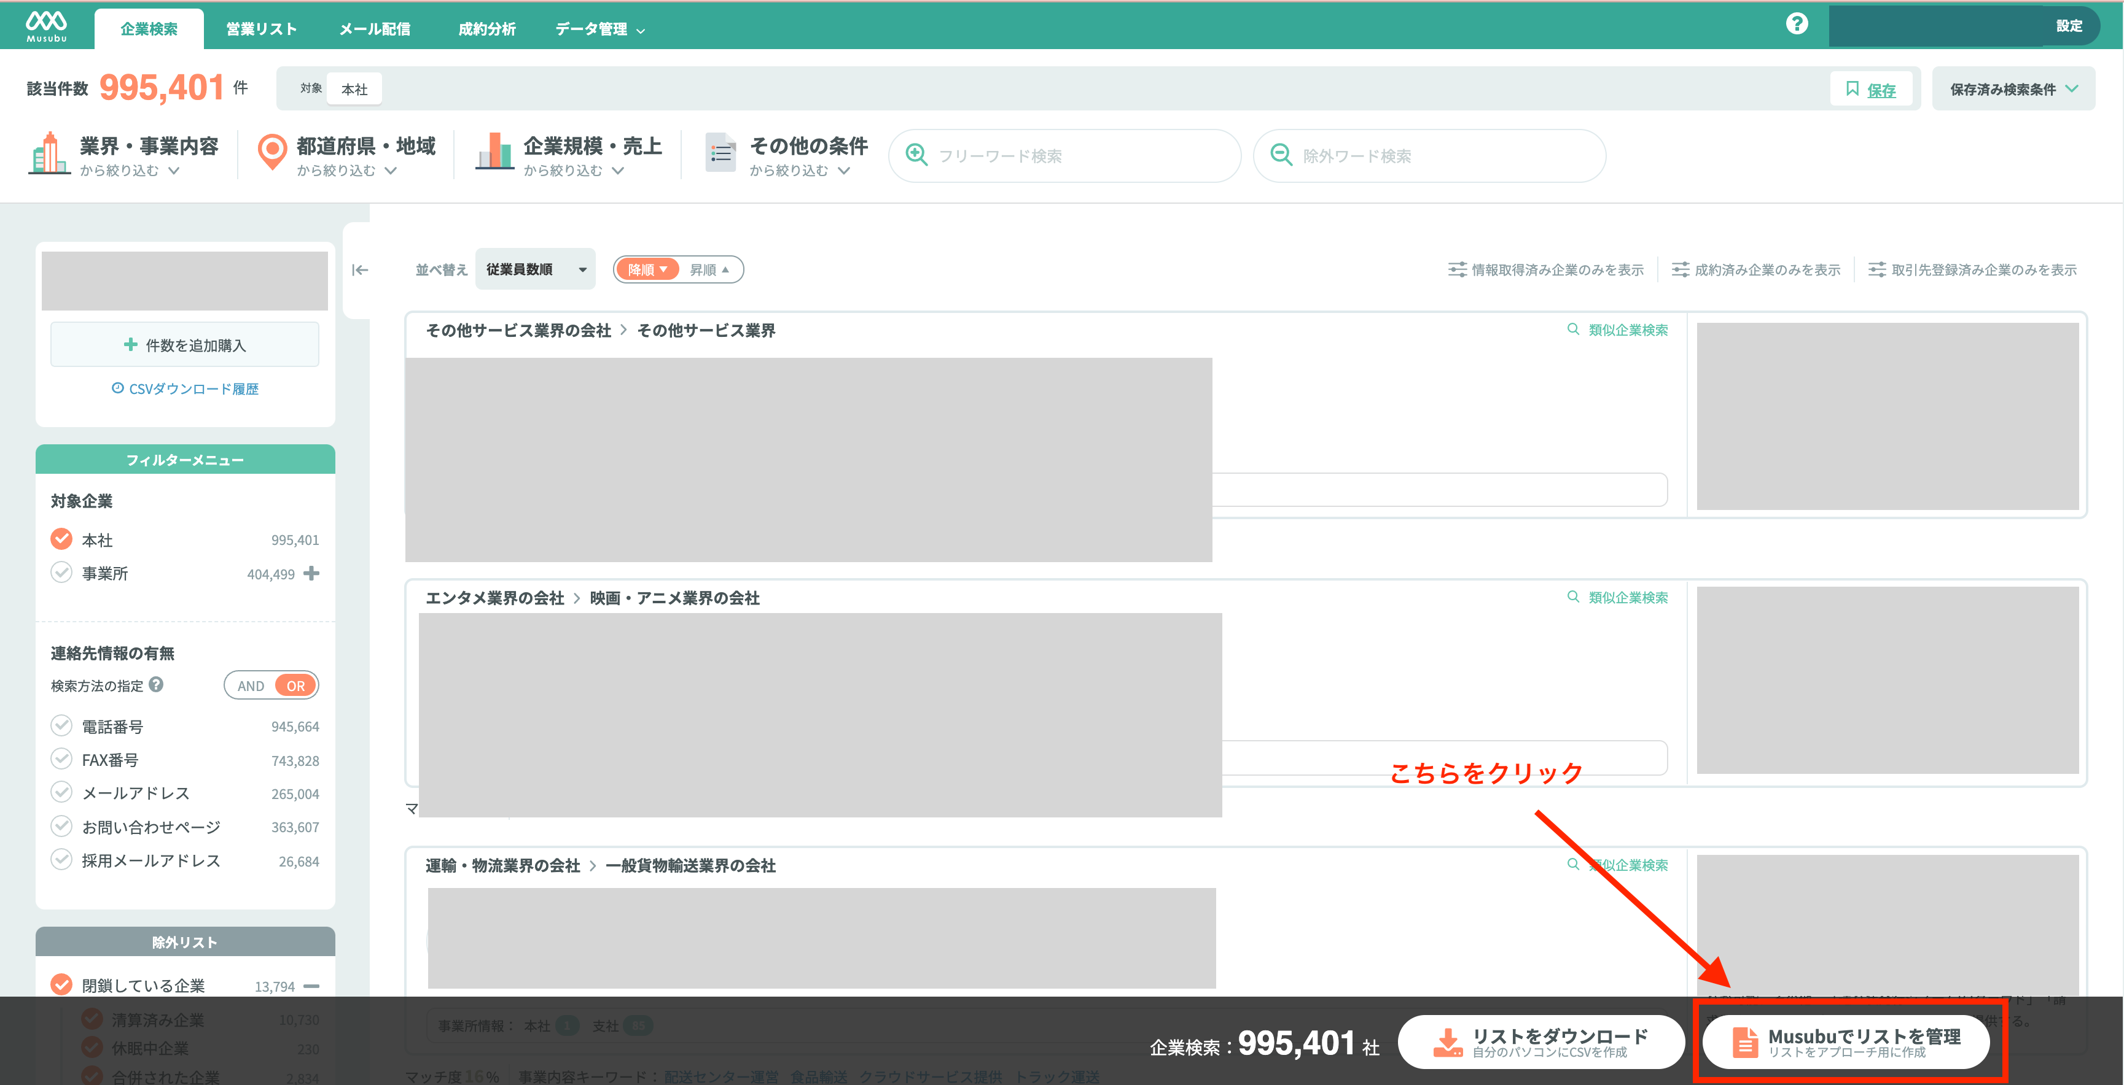Select 降順 sort order
Image resolution: width=2124 pixels, height=1085 pixels.
647,269
